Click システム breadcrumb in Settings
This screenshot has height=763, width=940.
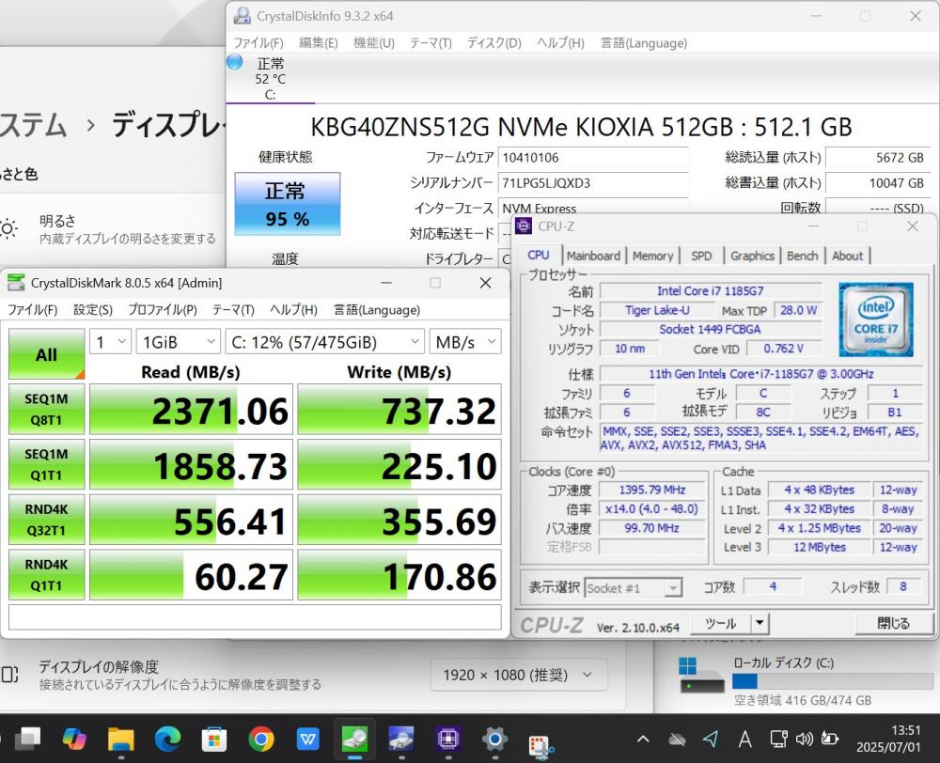33,125
